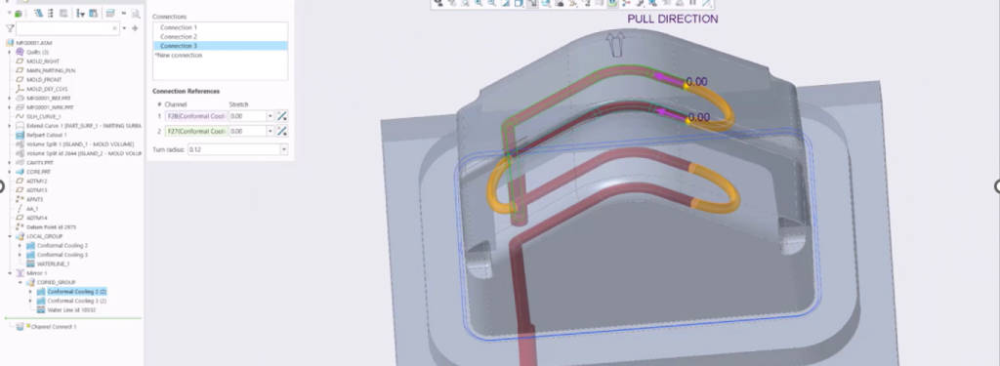The height and width of the screenshot is (366, 1000).
Task: Click the F28 Conformal Cooling channel collector
Action: tap(195, 116)
